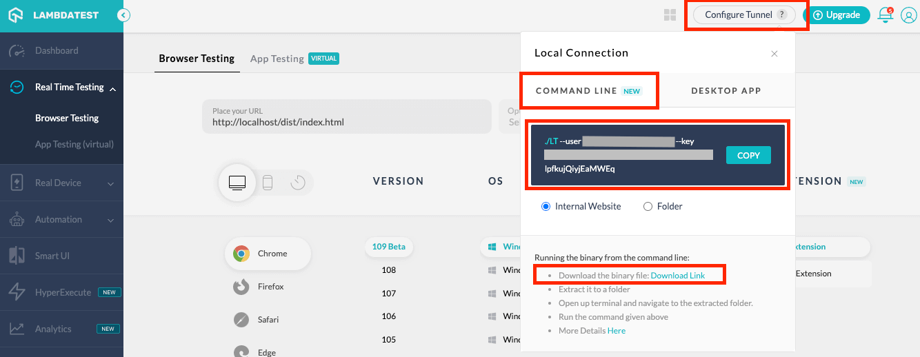Select the mobile device icon

point(268,183)
